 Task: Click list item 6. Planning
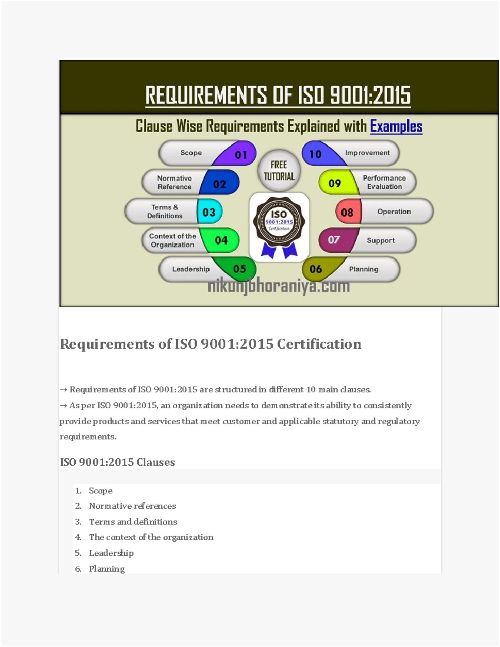pos(100,569)
